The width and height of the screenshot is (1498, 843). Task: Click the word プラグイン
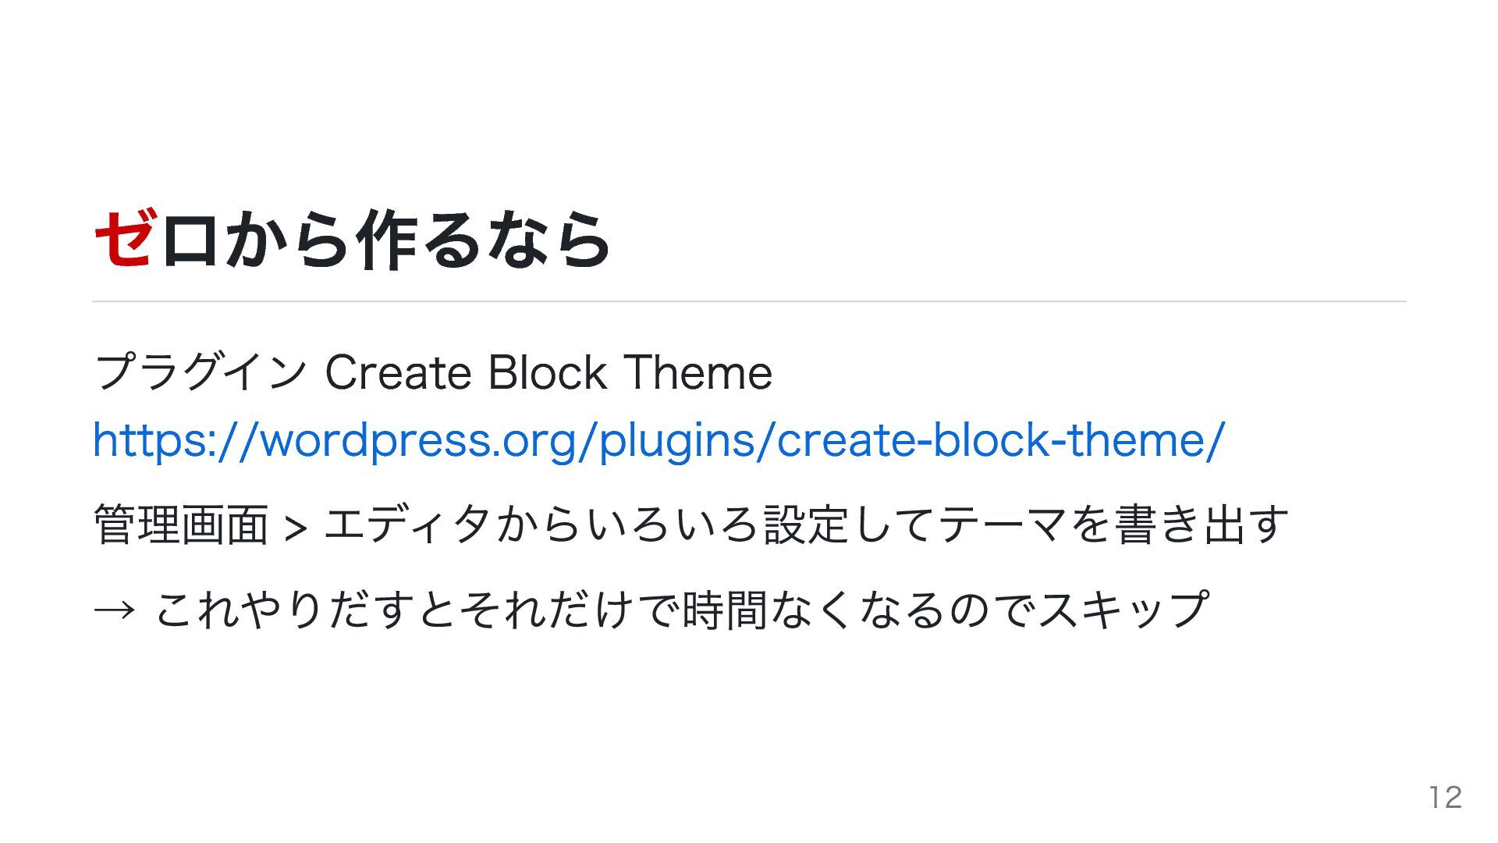click(200, 372)
